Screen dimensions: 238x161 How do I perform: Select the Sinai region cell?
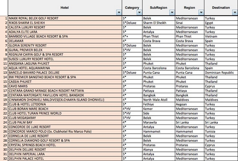pos(190,22)
